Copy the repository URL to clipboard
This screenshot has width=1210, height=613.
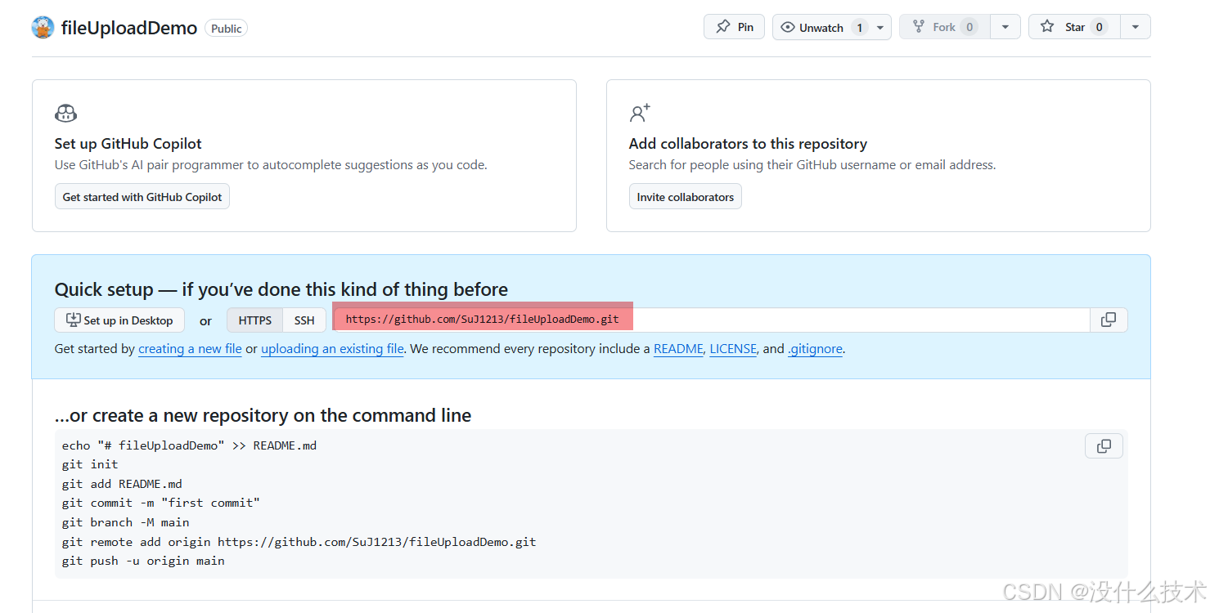point(1109,320)
